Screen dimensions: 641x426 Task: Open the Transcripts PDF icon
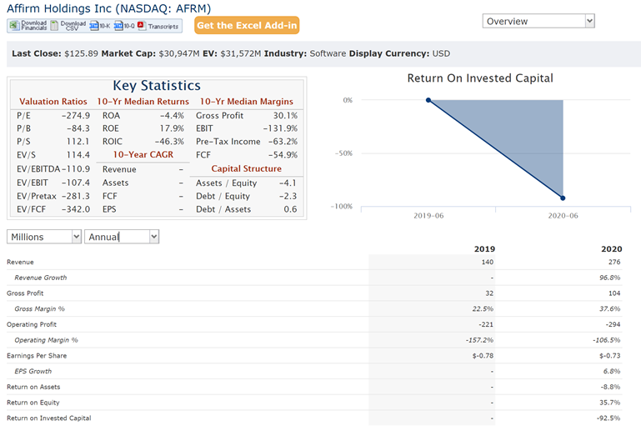point(142,26)
